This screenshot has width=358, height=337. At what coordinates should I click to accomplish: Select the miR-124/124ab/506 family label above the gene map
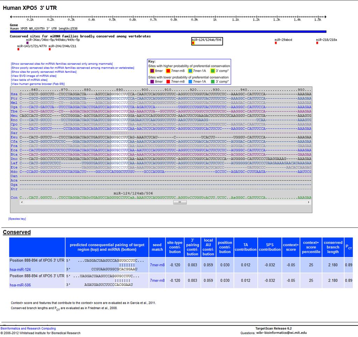tap(207, 40)
